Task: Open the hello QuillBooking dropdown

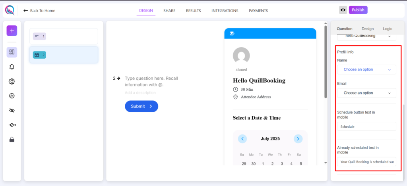Action: [x=366, y=36]
